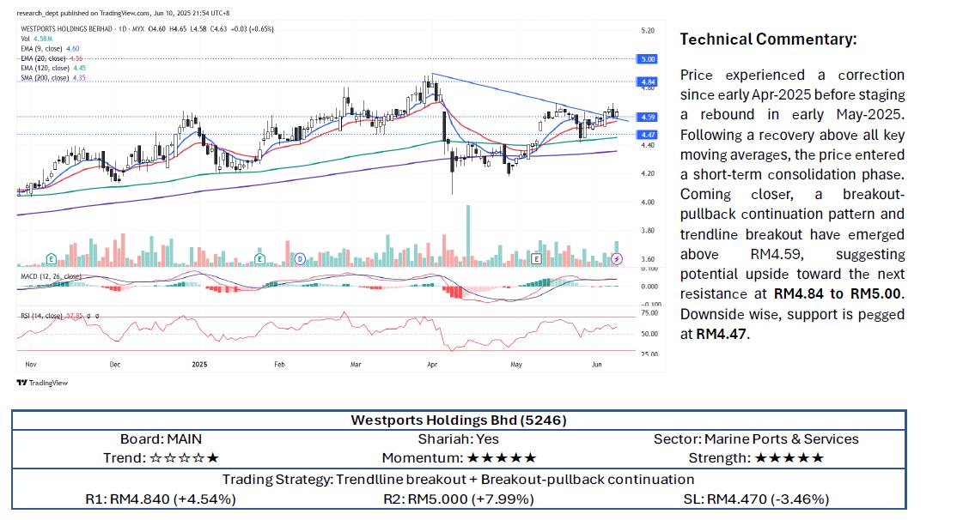Click the R2: RM5.000 (+7.99%) cell
This screenshot has width=963, height=520.
pos(458,499)
